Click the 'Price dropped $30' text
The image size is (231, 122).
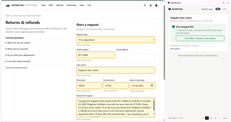click(x=185, y=27)
